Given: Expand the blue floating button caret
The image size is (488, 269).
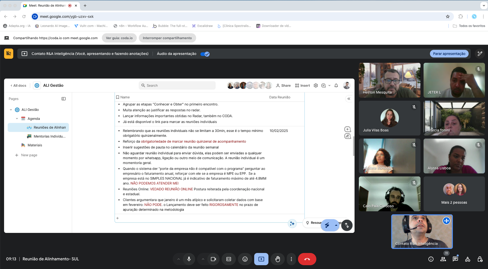Looking at the screenshot, I should pyautogui.click(x=336, y=225).
